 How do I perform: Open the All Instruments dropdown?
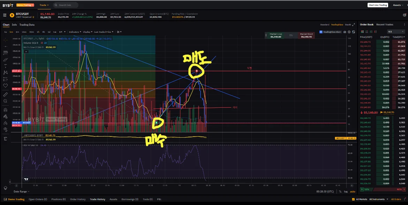[x=379, y=199]
